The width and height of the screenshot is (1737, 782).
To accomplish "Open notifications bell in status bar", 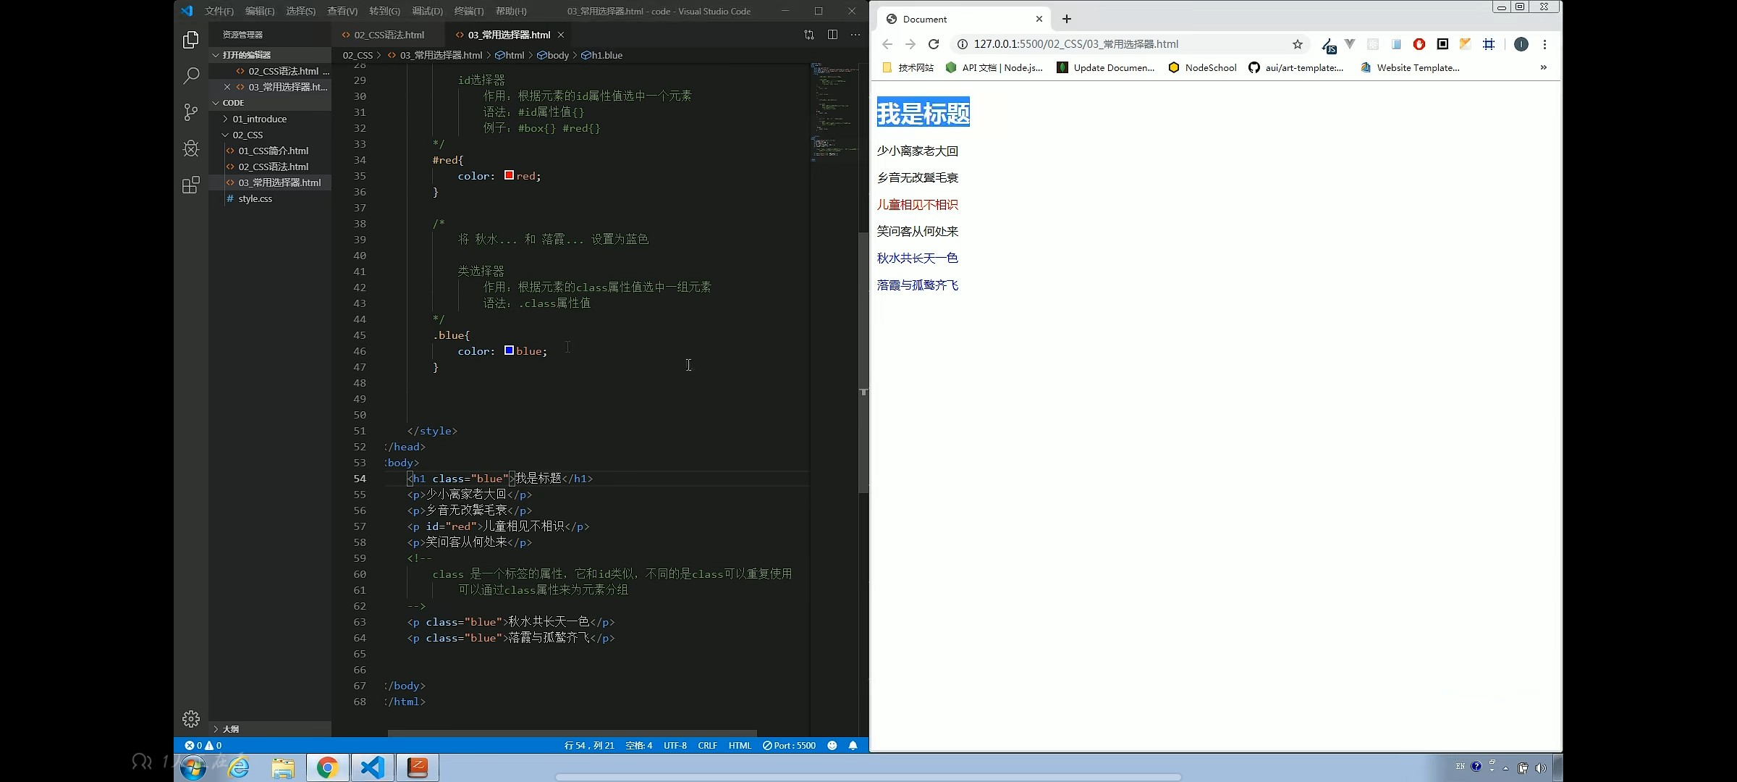I will pyautogui.click(x=853, y=745).
